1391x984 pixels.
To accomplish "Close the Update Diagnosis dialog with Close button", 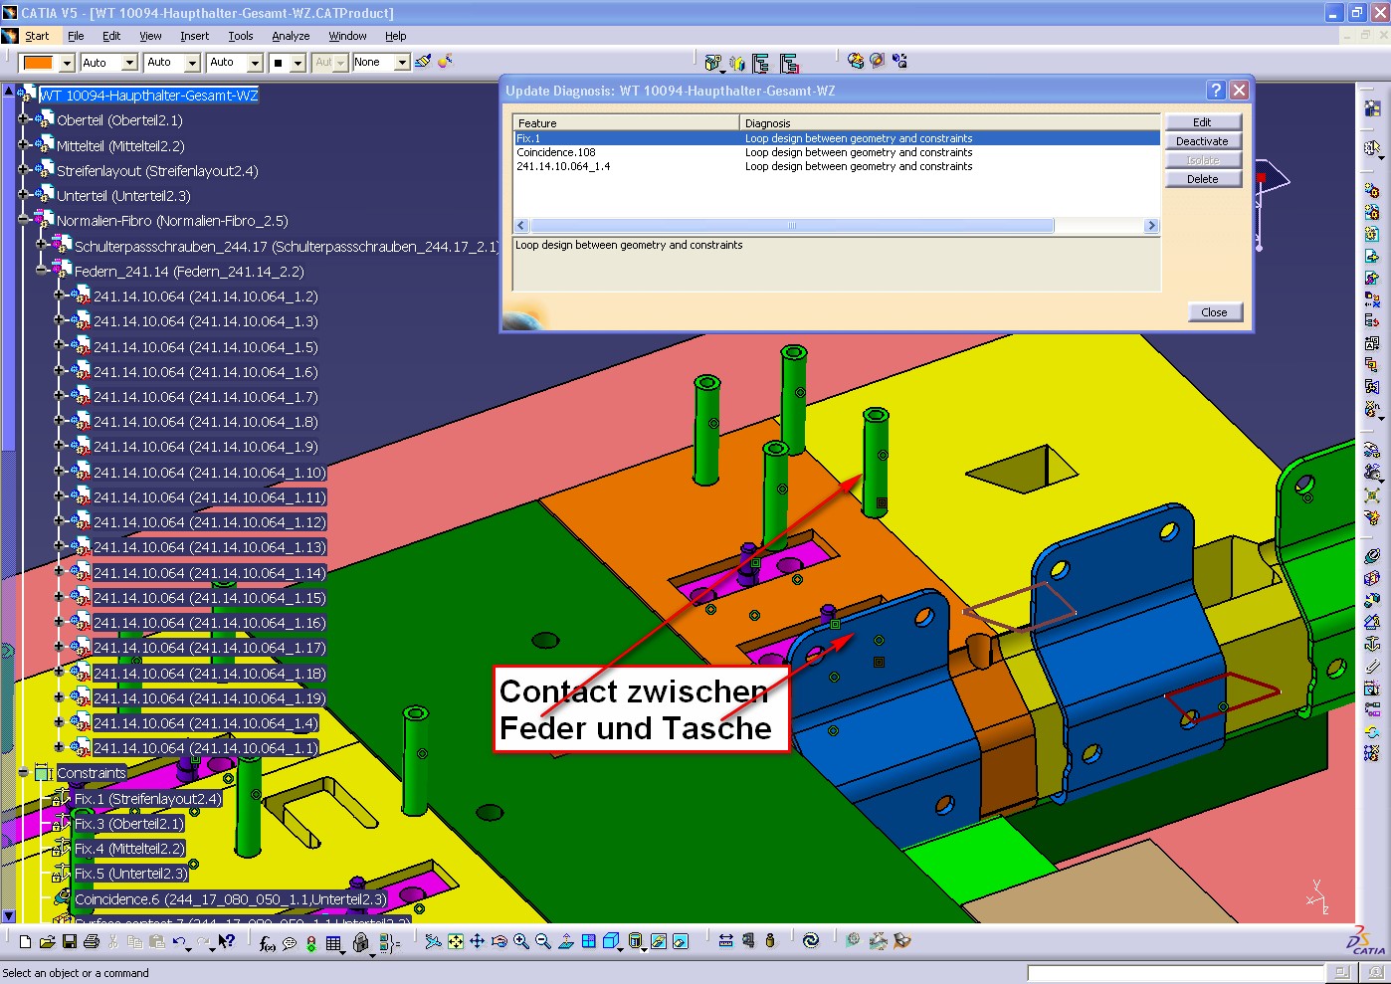I will tap(1214, 312).
